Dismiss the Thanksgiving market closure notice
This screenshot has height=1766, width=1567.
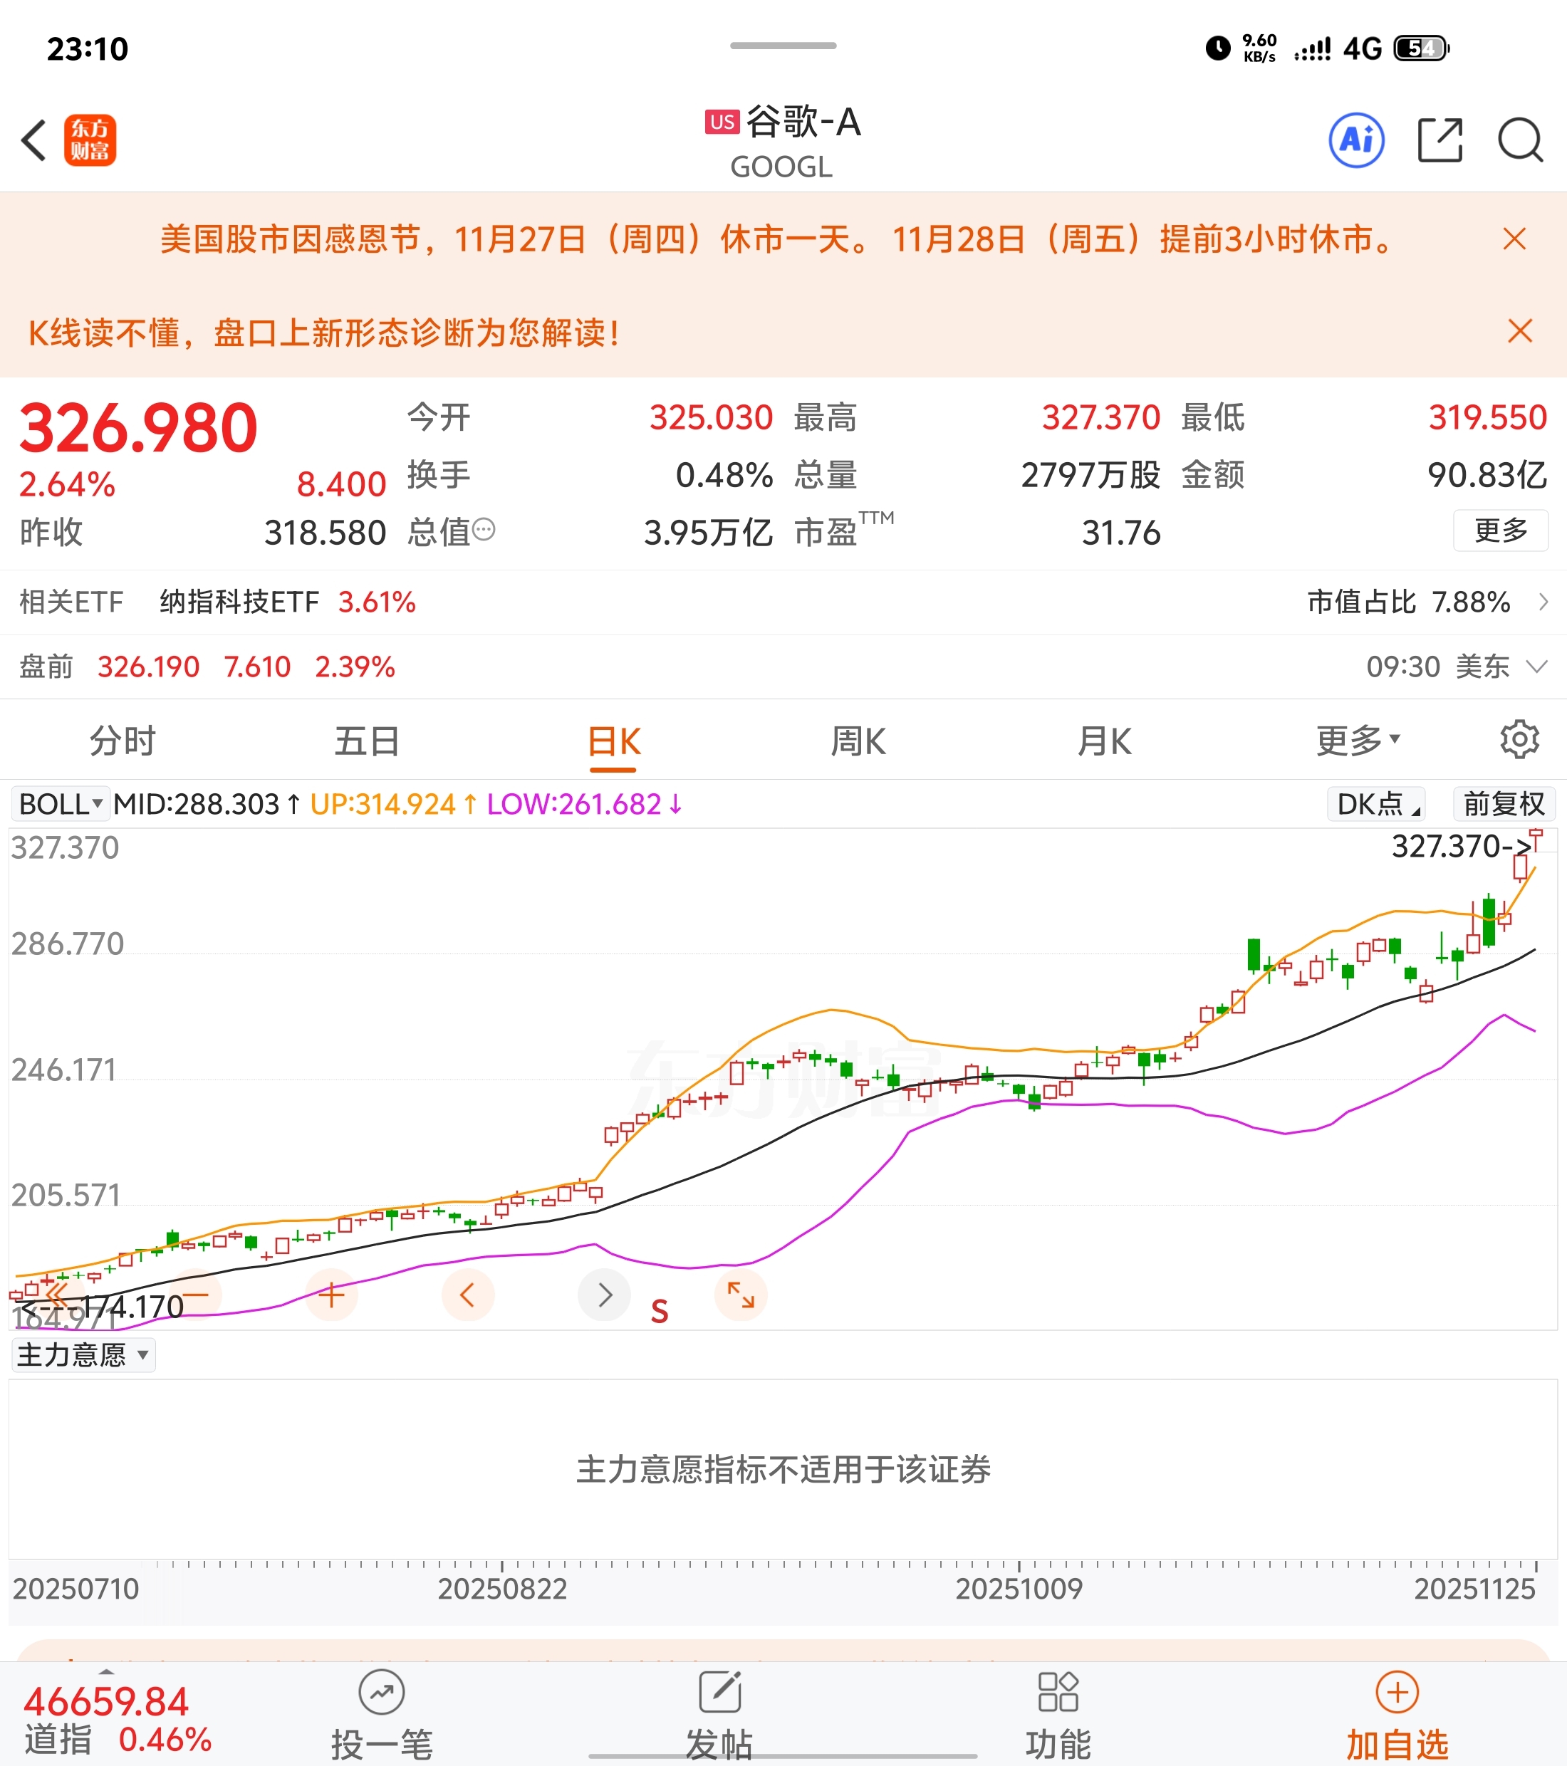click(x=1514, y=239)
